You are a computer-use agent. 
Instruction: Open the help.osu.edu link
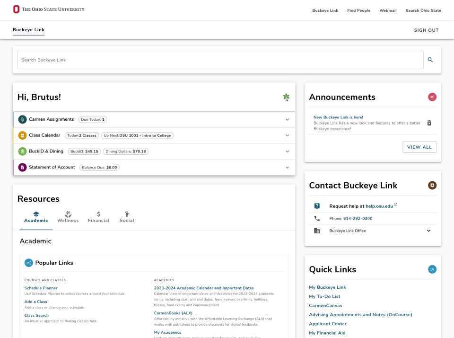pyautogui.click(x=379, y=206)
